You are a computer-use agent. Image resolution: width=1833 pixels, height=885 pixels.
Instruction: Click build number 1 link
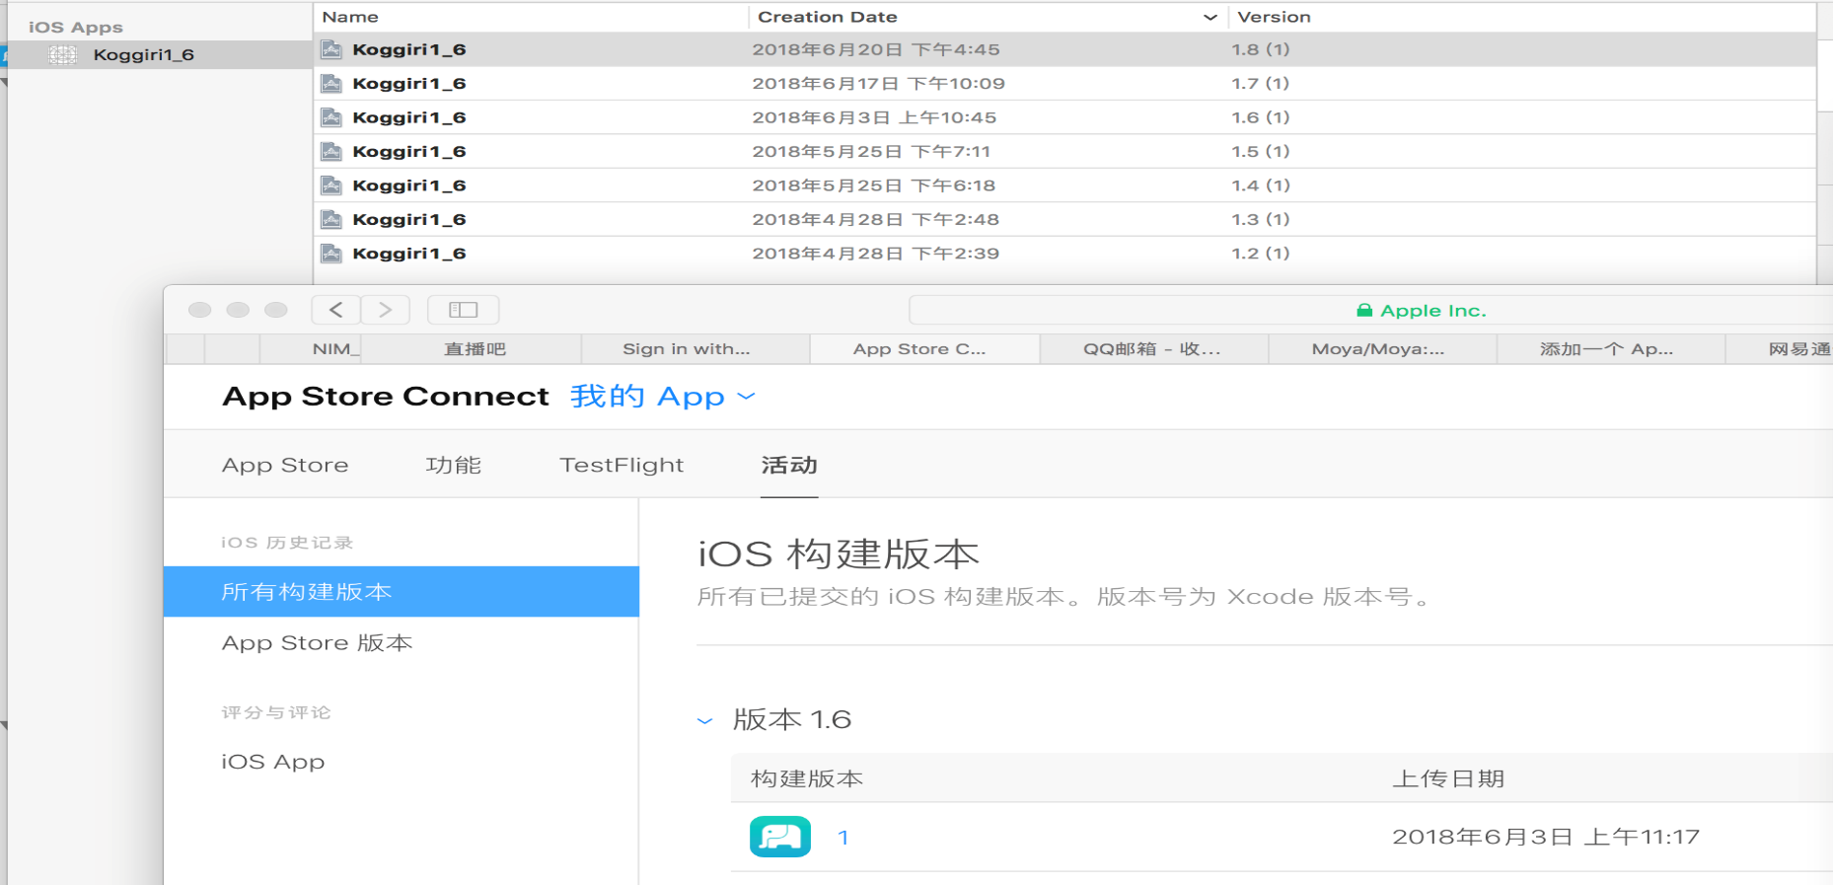pos(843,838)
